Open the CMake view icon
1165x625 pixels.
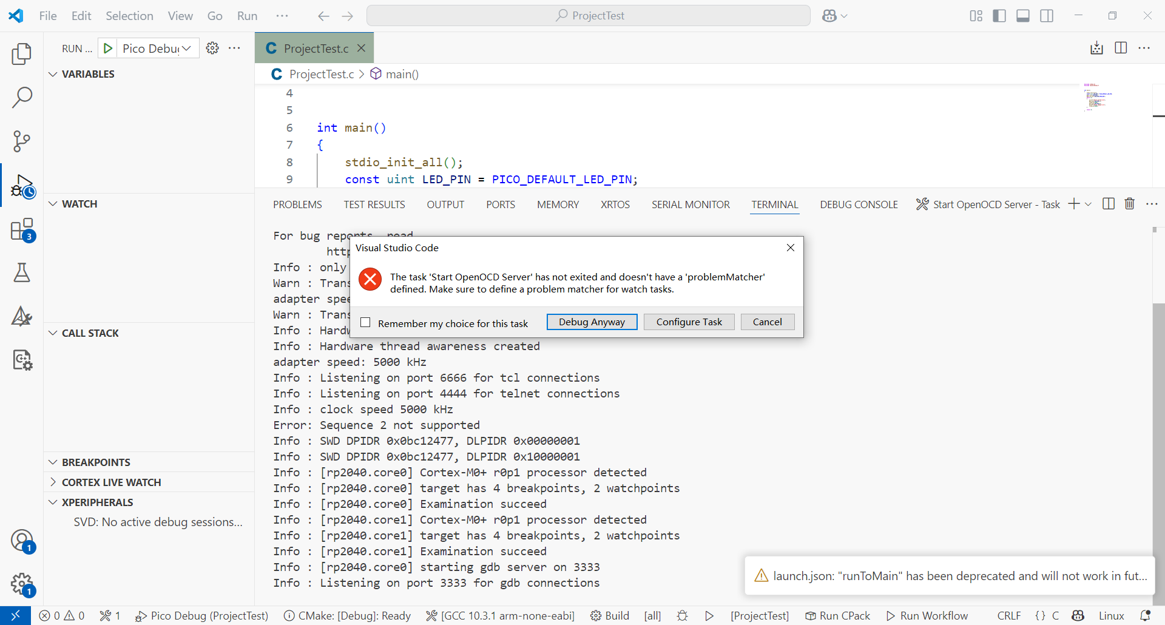click(x=22, y=316)
